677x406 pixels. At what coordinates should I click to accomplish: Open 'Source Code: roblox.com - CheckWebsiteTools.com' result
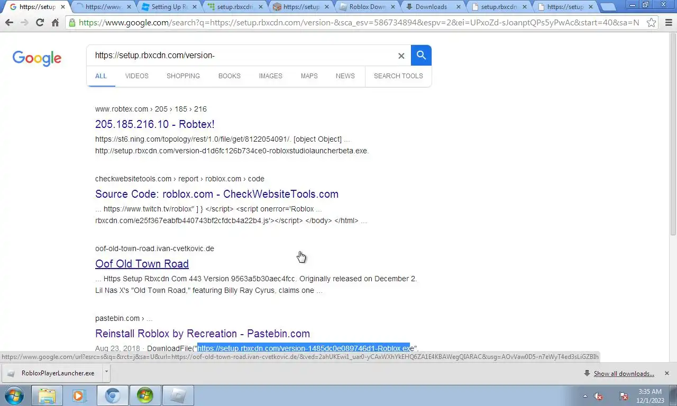217,194
